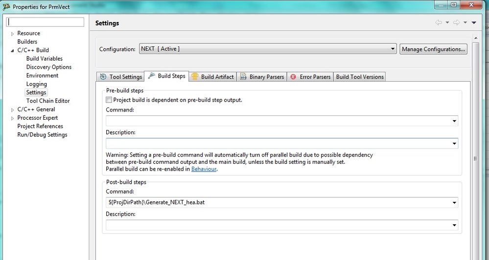Select Build Variables in the tree
Image resolution: width=489 pixels, height=260 pixels.
44,59
